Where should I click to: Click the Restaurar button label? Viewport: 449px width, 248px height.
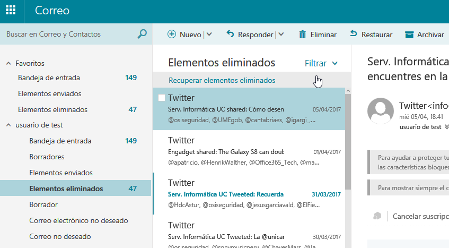pos(377,35)
